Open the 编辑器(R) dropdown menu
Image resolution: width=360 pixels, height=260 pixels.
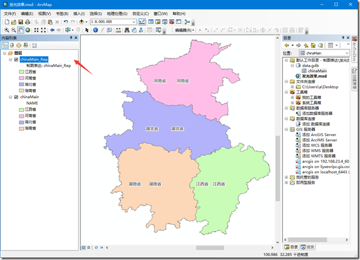[x=184, y=30]
